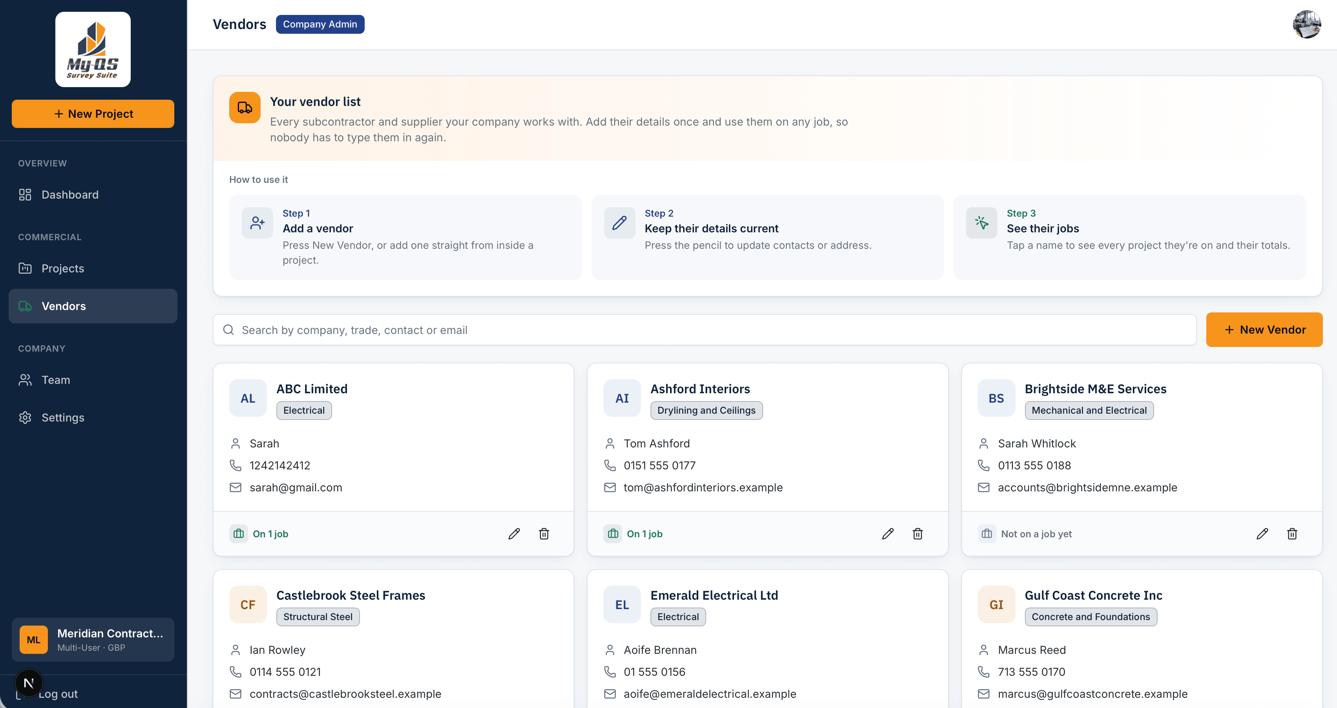Edit Brightside M&E Services with pencil icon

pos(1262,534)
